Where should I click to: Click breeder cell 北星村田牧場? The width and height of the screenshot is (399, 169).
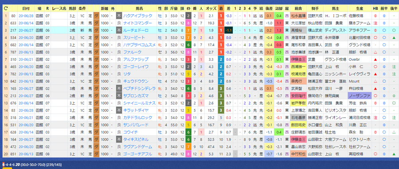point(360,38)
